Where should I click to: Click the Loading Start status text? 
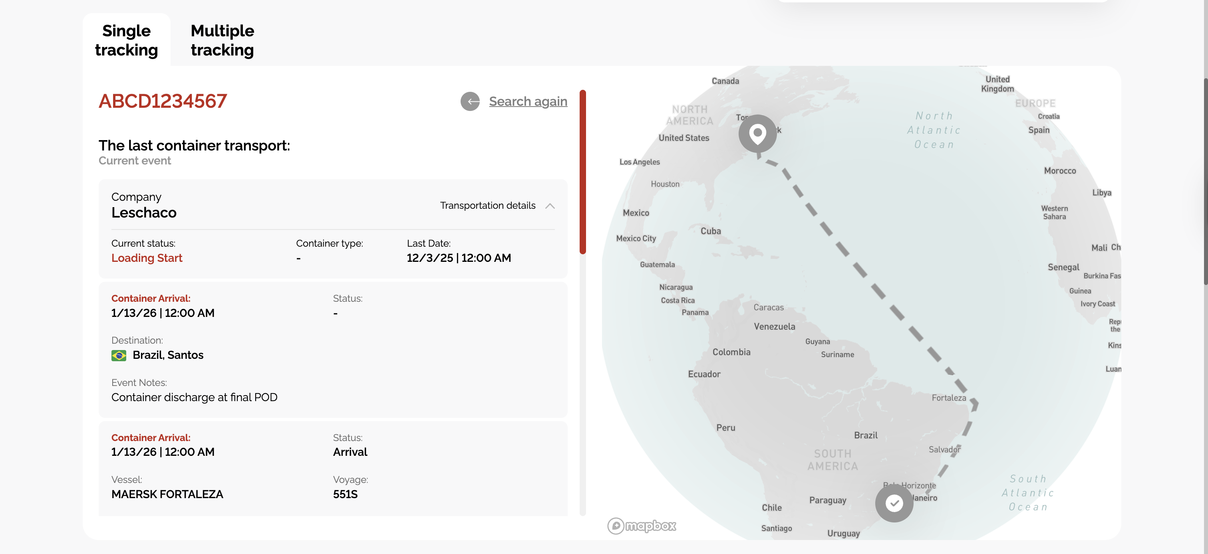pyautogui.click(x=147, y=258)
